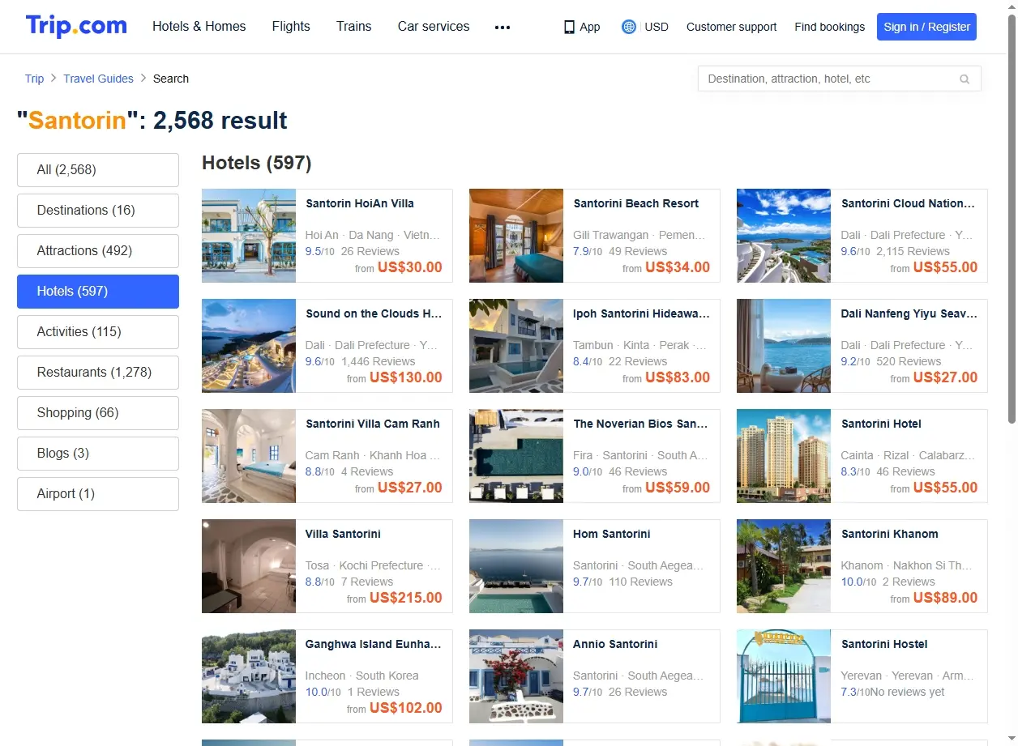The width and height of the screenshot is (1018, 746).
Task: Click the mobile App phone icon
Action: pyautogui.click(x=569, y=27)
